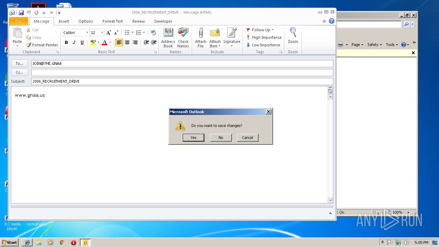Click the Increase Indent icon

pos(154,43)
